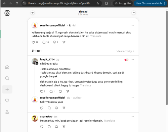Open the thread header more-options button
Screen dimensions: 168x132
point(133,13)
